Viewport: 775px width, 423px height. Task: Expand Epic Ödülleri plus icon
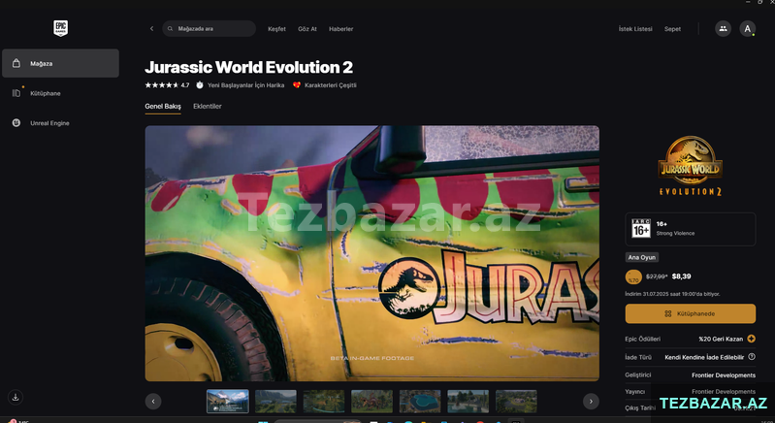[x=752, y=339]
